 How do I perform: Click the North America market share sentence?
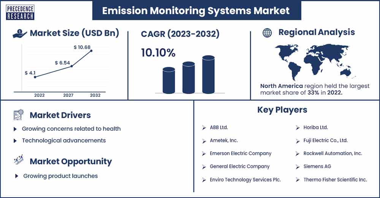pyautogui.click(x=315, y=89)
